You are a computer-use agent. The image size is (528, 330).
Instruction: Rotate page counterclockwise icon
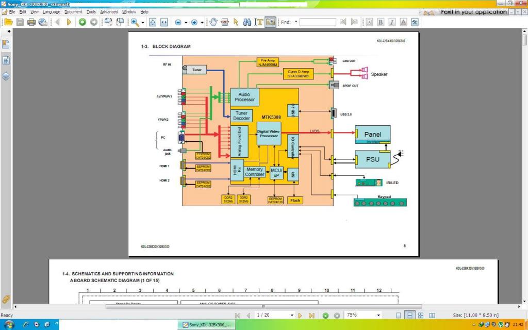(108, 22)
